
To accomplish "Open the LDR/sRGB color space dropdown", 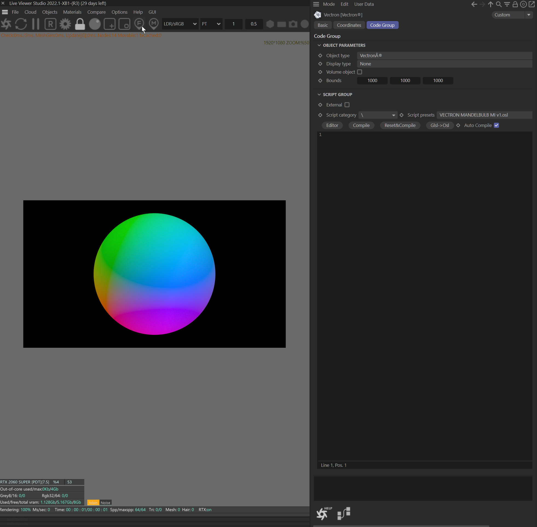I will click(180, 24).
